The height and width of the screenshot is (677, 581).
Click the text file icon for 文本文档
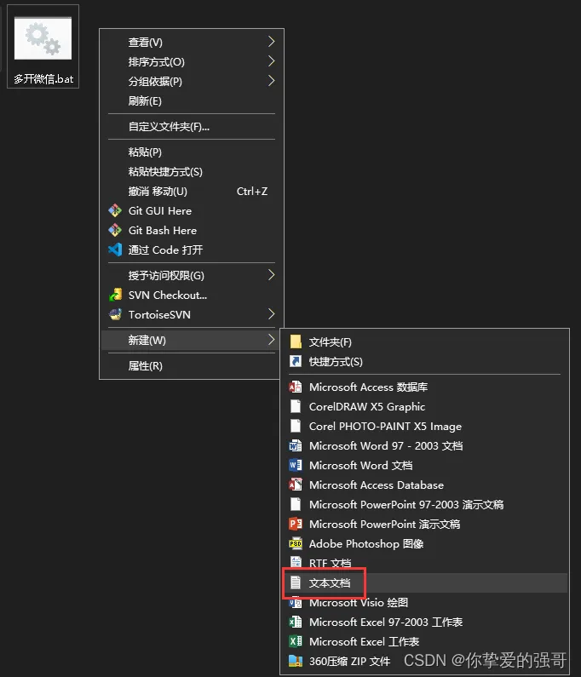296,582
